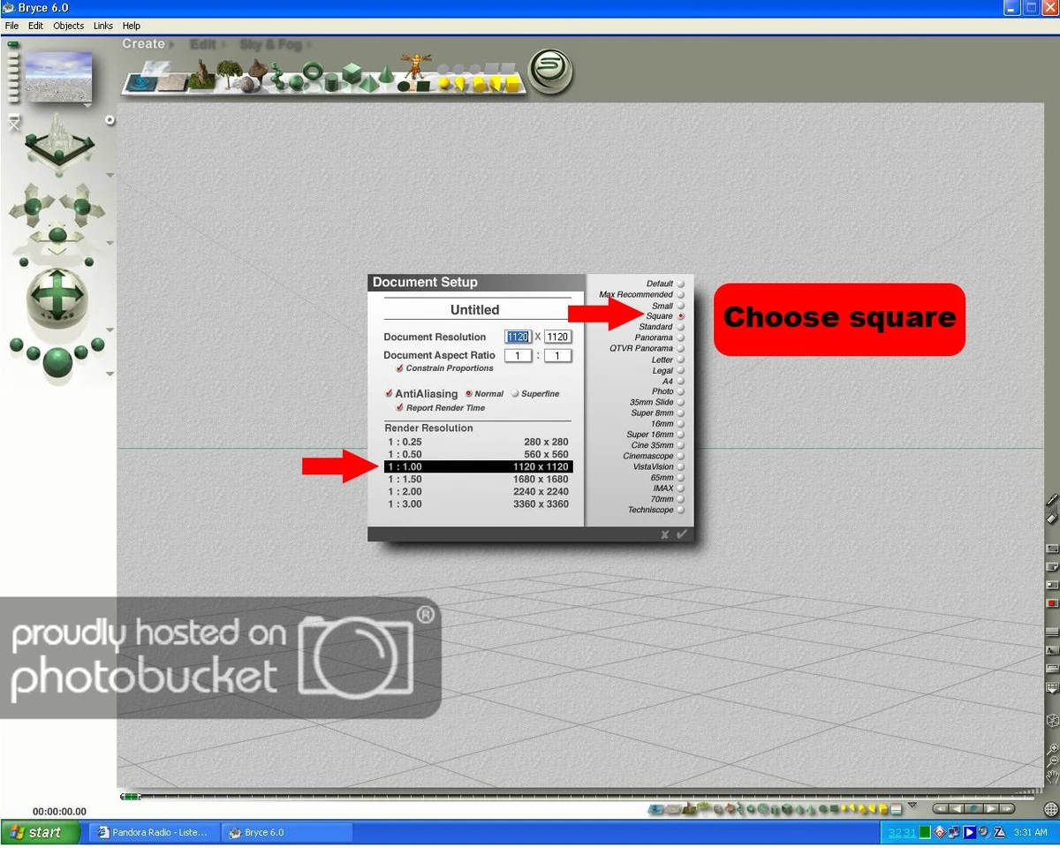Create a cube primitive
Viewport: 1060px width, 848px height.
tap(351, 74)
